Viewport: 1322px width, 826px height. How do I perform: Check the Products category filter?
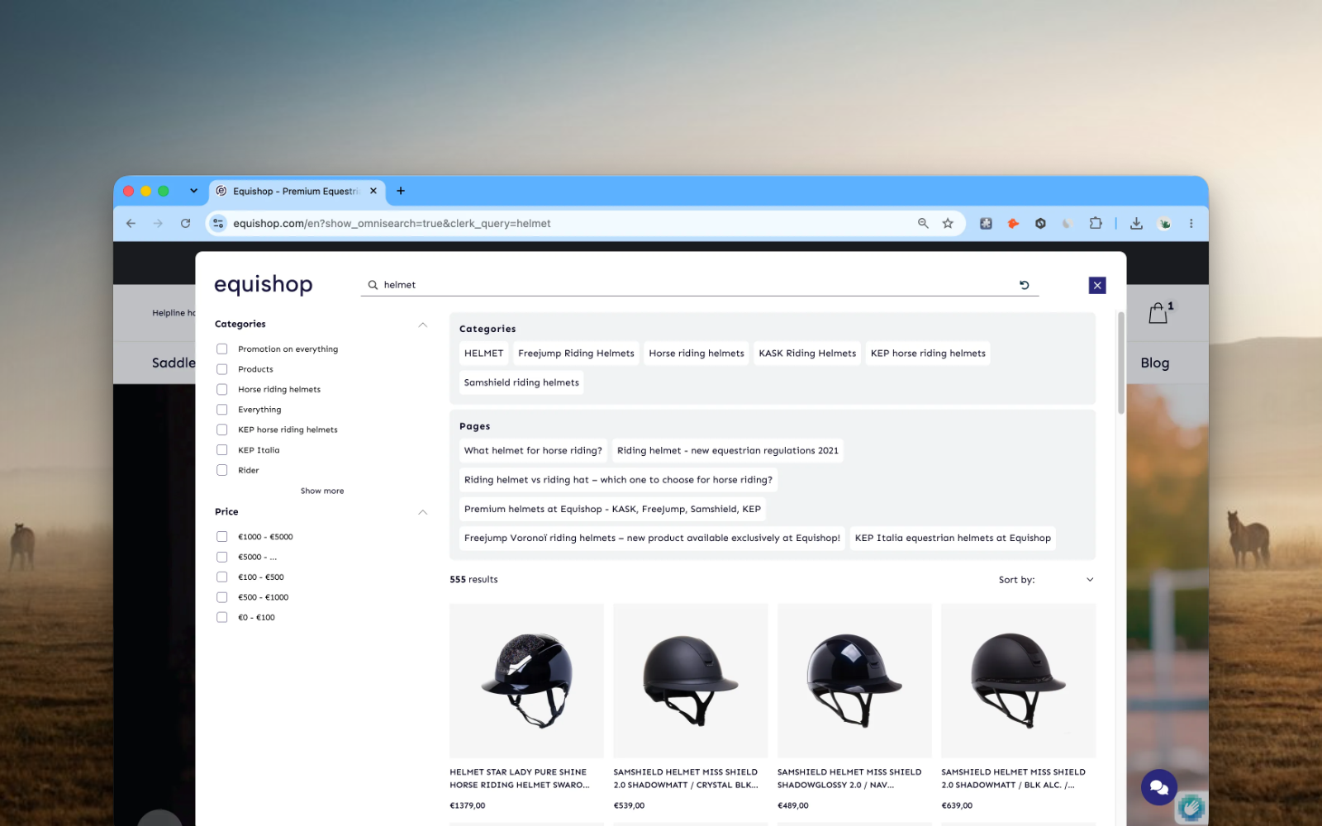click(222, 369)
